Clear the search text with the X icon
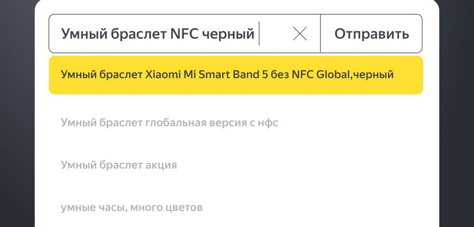Image resolution: width=474 pixels, height=227 pixels. pos(300,34)
